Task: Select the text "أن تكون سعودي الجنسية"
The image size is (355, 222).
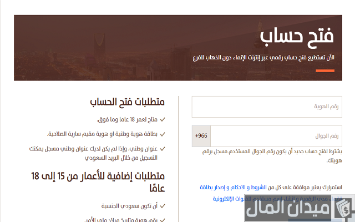Action: tap(129, 206)
